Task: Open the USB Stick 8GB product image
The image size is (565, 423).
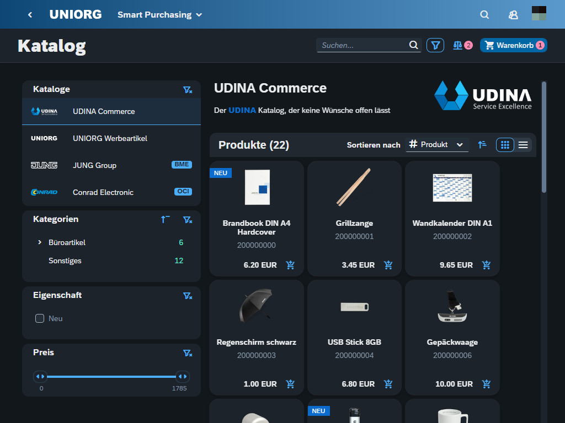Action: coord(355,307)
